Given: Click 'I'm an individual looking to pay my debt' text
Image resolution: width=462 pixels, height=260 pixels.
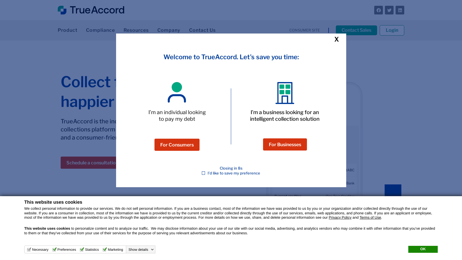Looking at the screenshot, I should 177,116.
